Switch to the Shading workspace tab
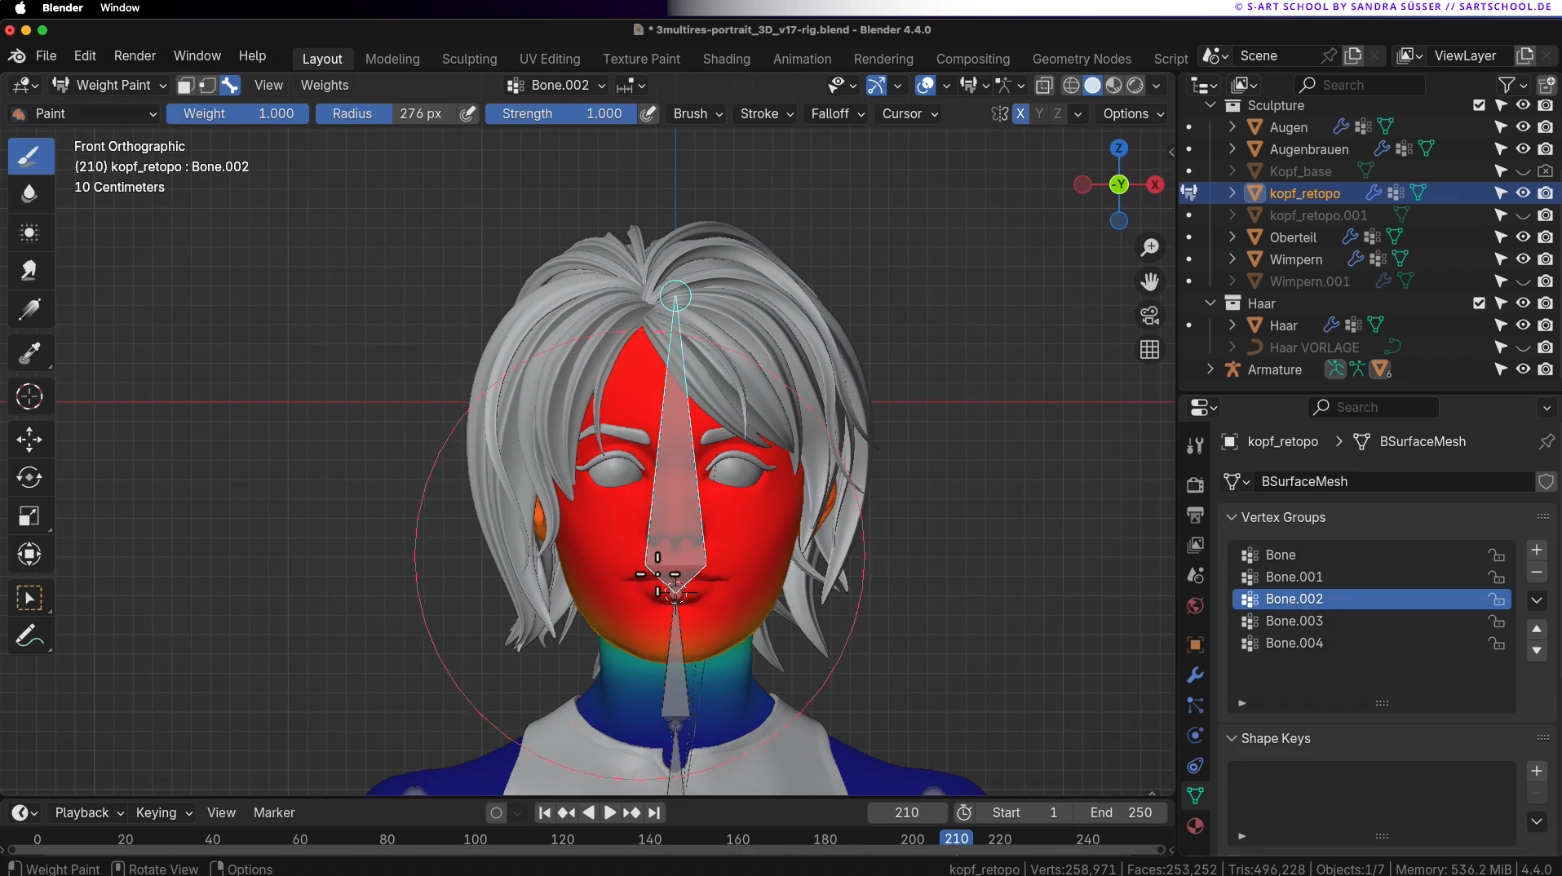 click(726, 59)
